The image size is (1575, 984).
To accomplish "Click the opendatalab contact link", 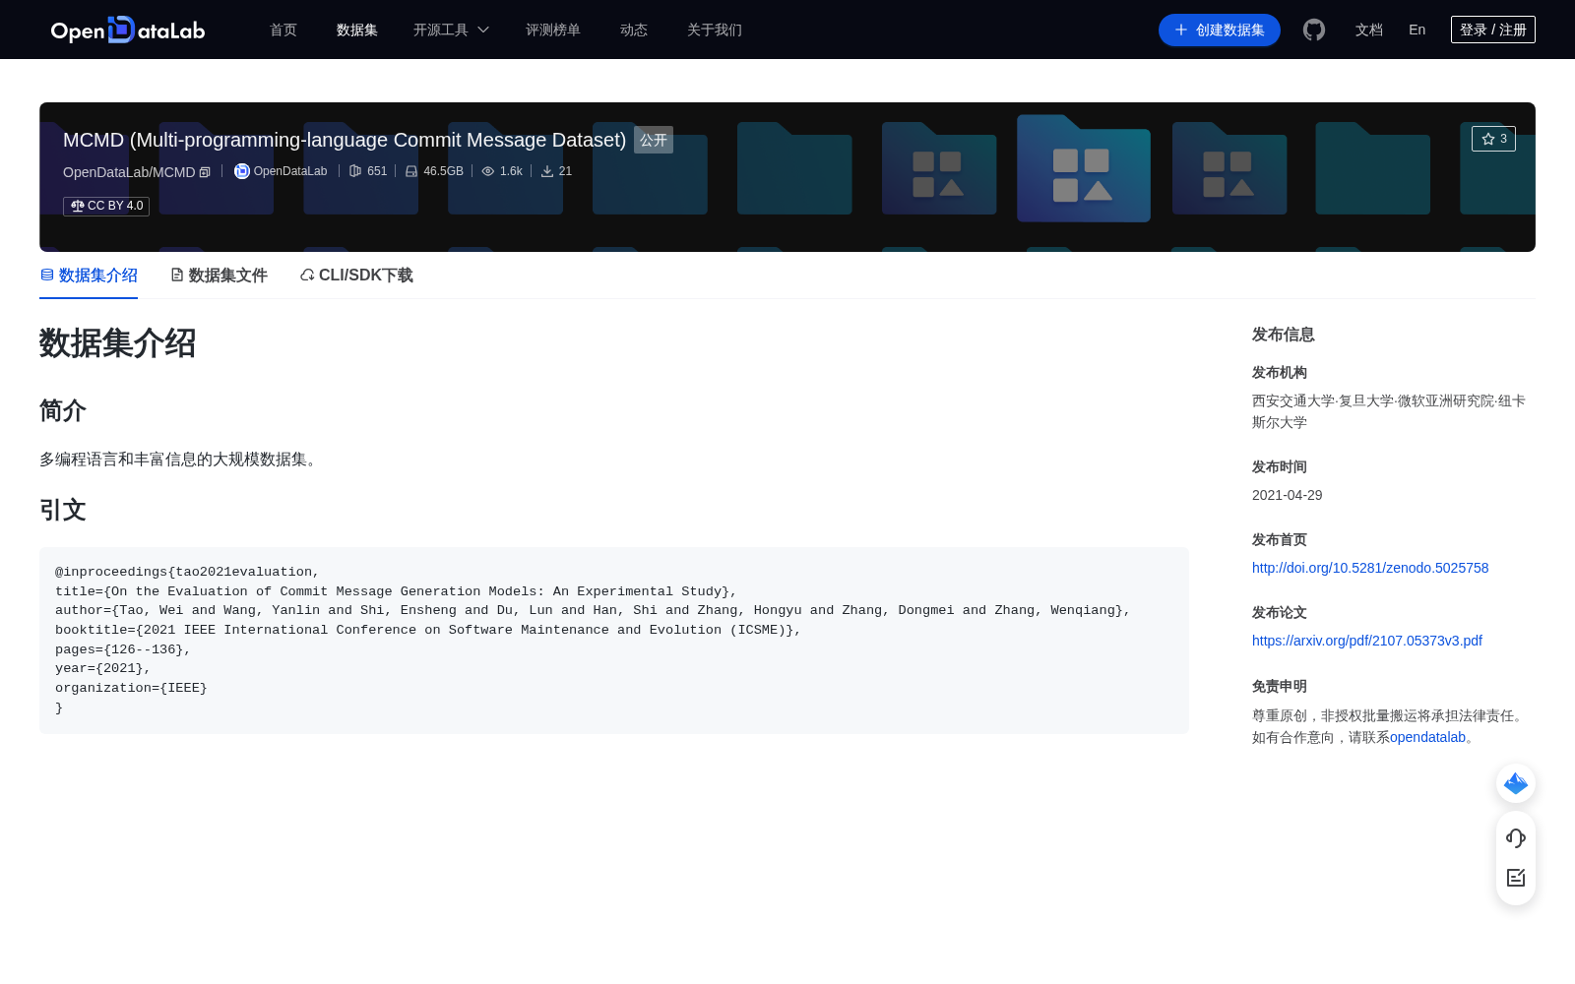I will pos(1427,737).
